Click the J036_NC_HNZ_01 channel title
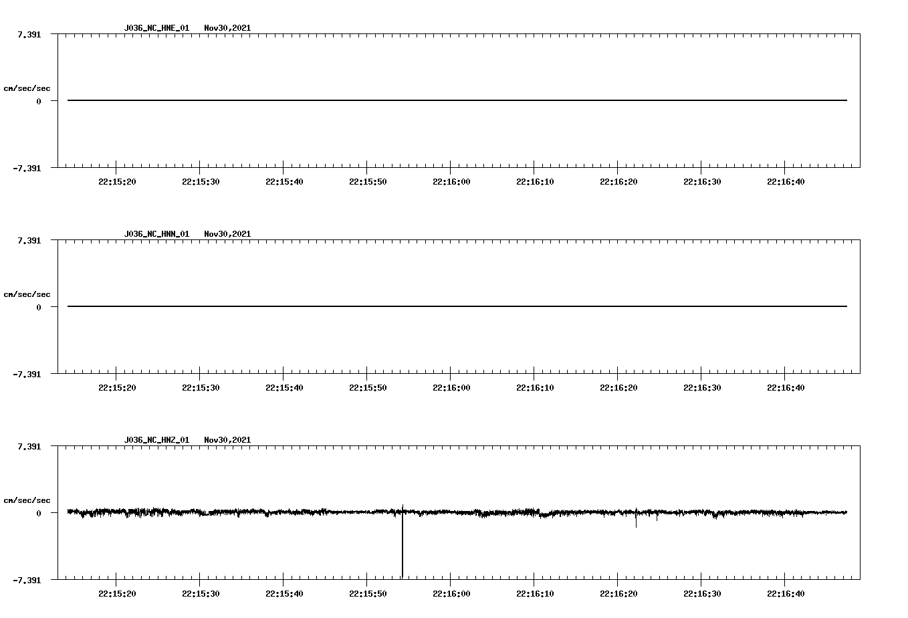The width and height of the screenshot is (908, 618). (156, 440)
